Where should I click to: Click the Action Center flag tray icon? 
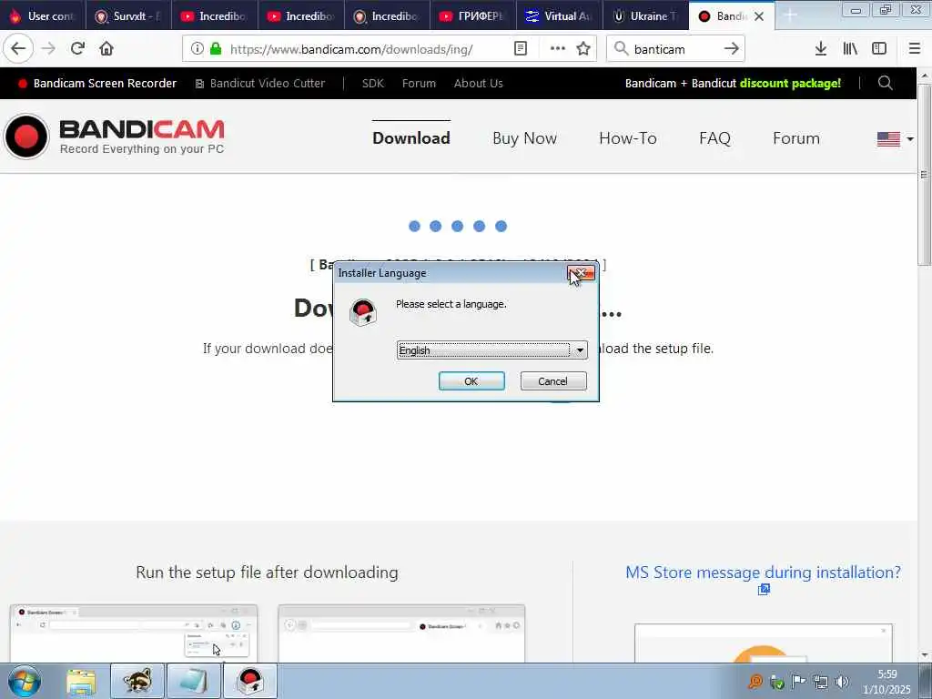[x=799, y=682]
